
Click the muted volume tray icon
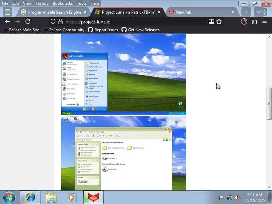238,198
